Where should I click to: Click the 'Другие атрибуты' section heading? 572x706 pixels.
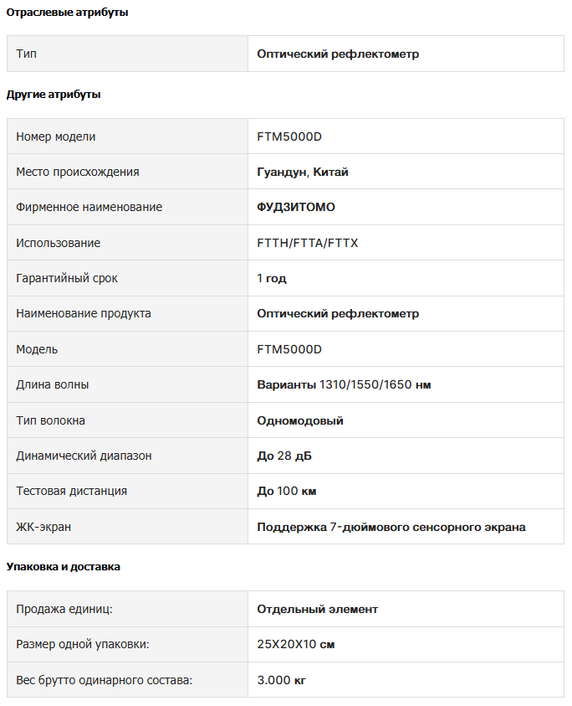point(54,95)
